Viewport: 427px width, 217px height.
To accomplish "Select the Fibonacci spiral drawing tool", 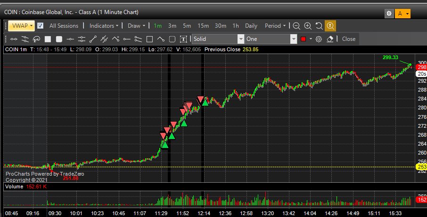I will click(36, 39).
